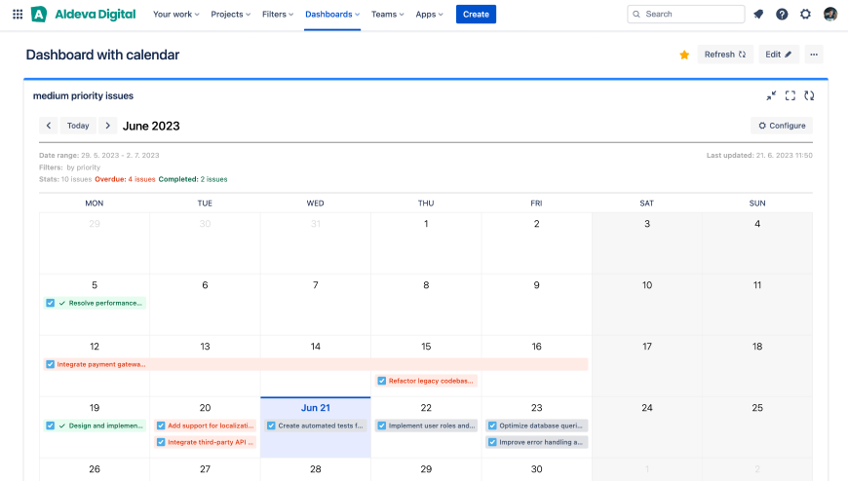Click the search magnifier icon
Viewport: 848px width, 481px height.
[636, 14]
